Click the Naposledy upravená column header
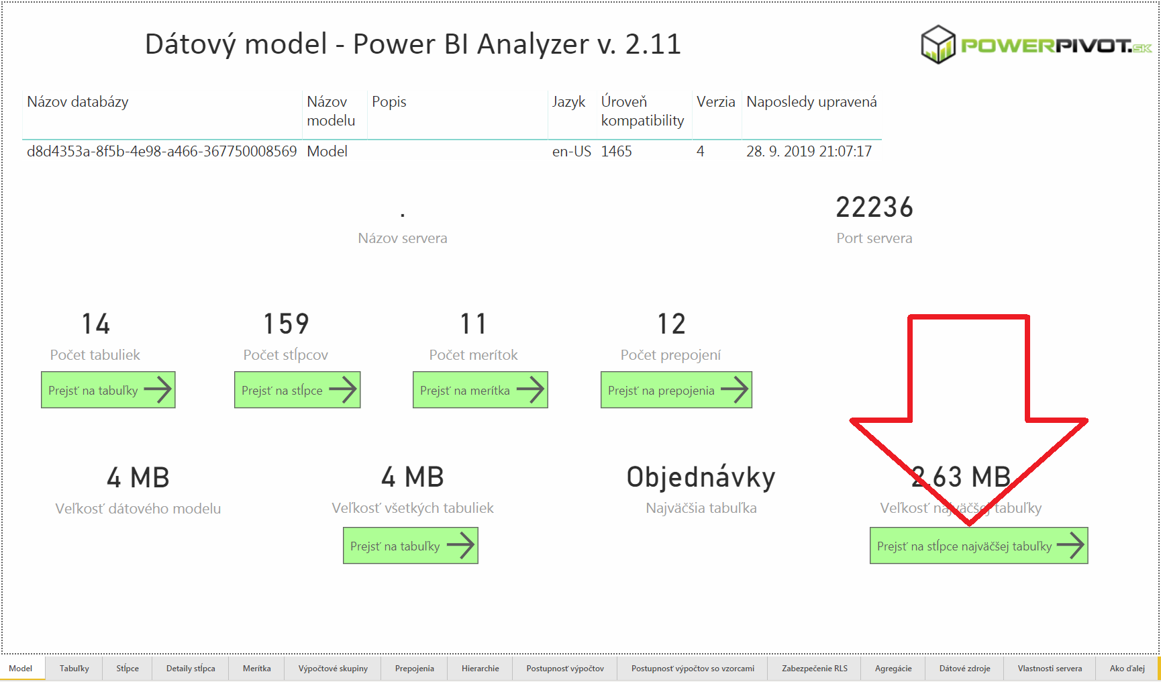The height and width of the screenshot is (682, 1161). click(x=812, y=102)
